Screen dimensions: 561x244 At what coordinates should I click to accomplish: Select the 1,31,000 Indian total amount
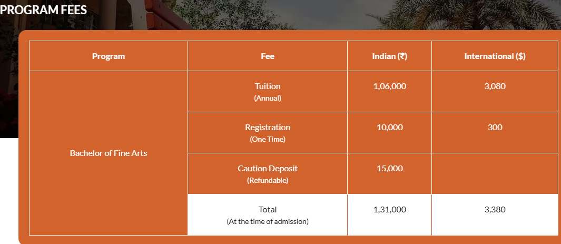(x=390, y=210)
